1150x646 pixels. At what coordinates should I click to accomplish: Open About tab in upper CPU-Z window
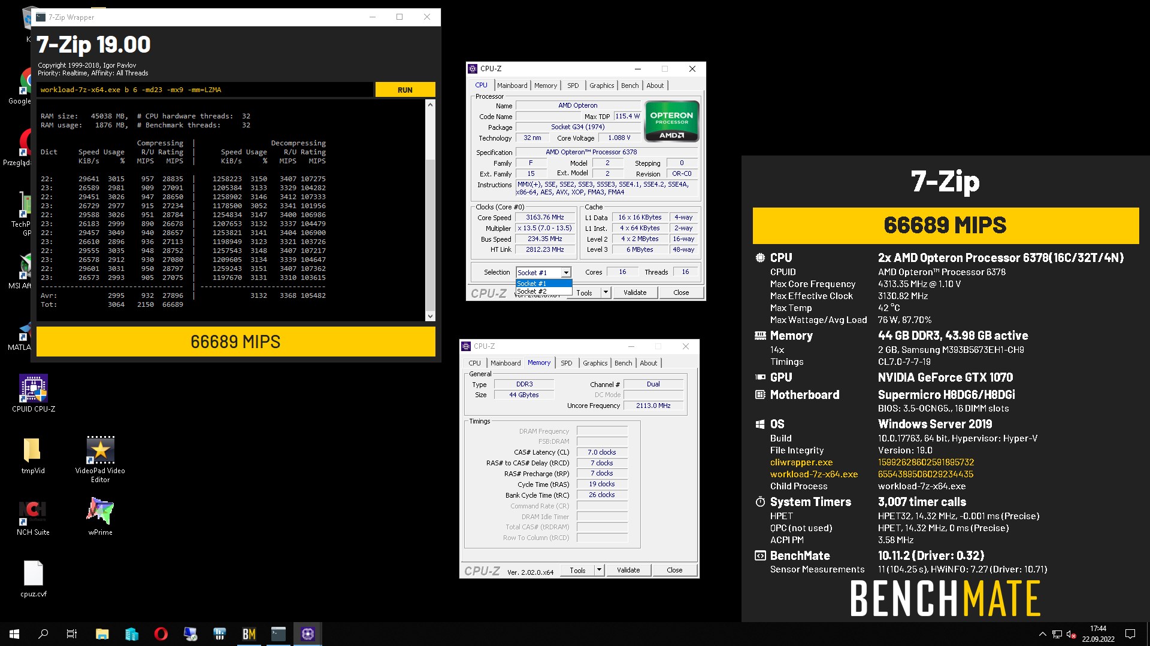655,86
